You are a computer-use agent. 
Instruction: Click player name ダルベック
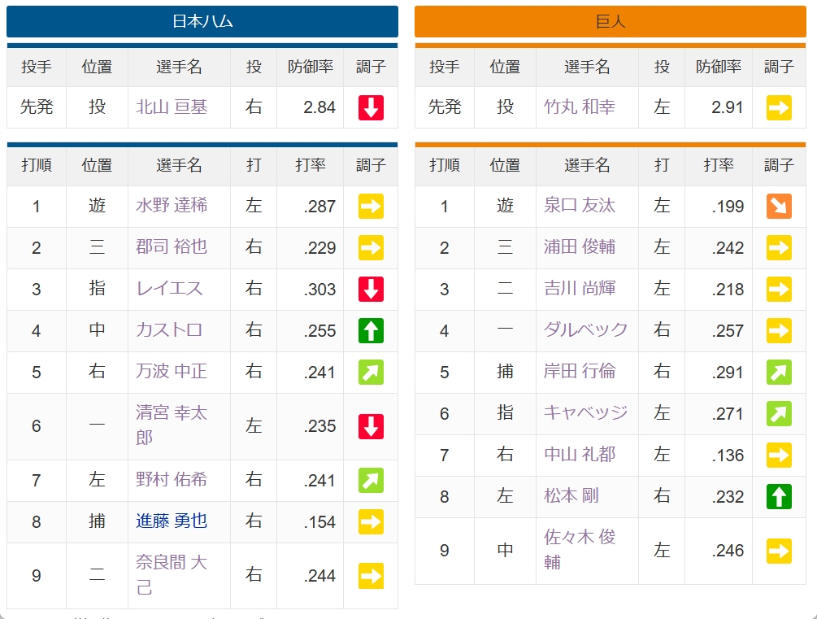coord(585,330)
